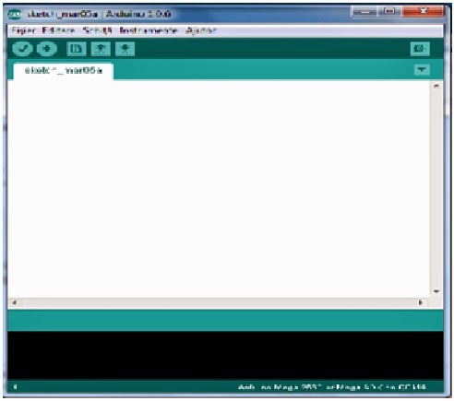Open the tab options dropdown arrow
The height and width of the screenshot is (401, 454).
pos(422,70)
